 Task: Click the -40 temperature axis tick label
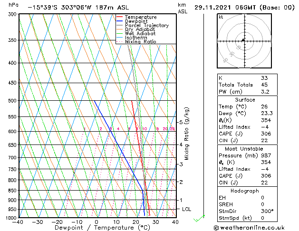click(x=18, y=222)
